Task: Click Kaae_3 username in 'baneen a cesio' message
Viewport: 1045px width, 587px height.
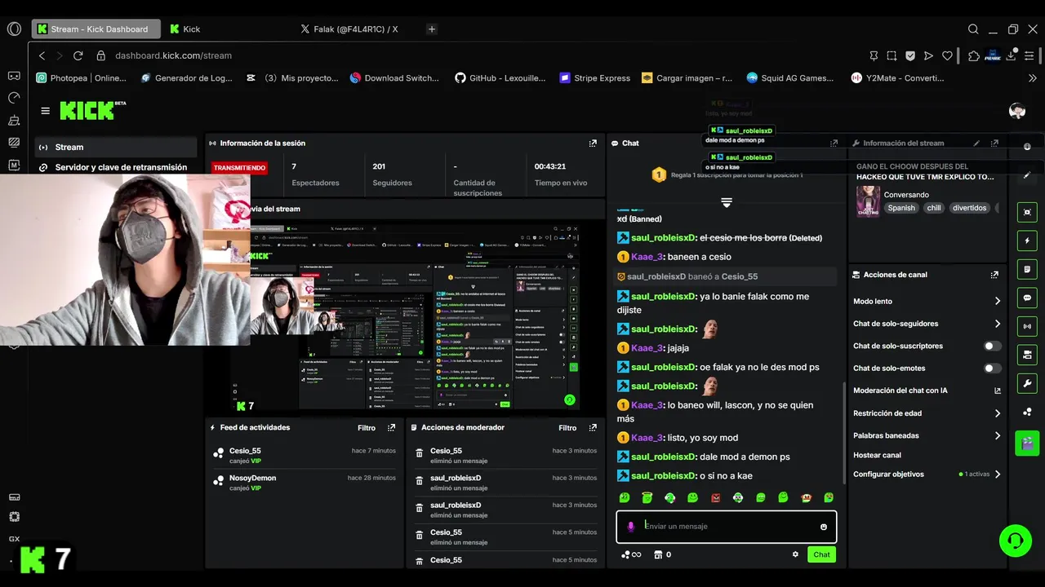Action: tap(647, 257)
